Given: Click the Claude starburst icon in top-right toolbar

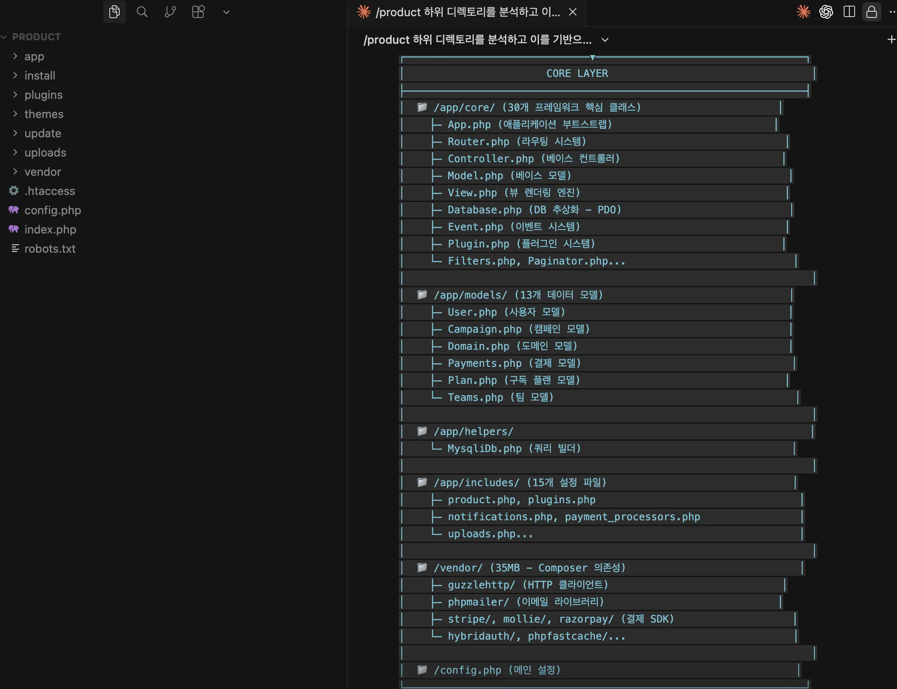Looking at the screenshot, I should click(803, 12).
